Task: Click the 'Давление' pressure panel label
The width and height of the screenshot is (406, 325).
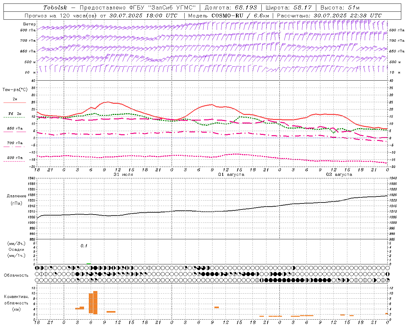Action: 16,196
